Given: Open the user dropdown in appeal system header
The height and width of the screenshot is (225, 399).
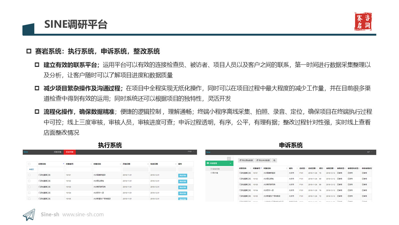Looking at the screenshot, I should click(x=369, y=152).
